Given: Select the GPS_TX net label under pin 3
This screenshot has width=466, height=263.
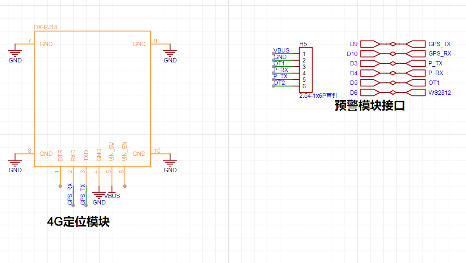Looking at the screenshot, I should coord(83,194).
